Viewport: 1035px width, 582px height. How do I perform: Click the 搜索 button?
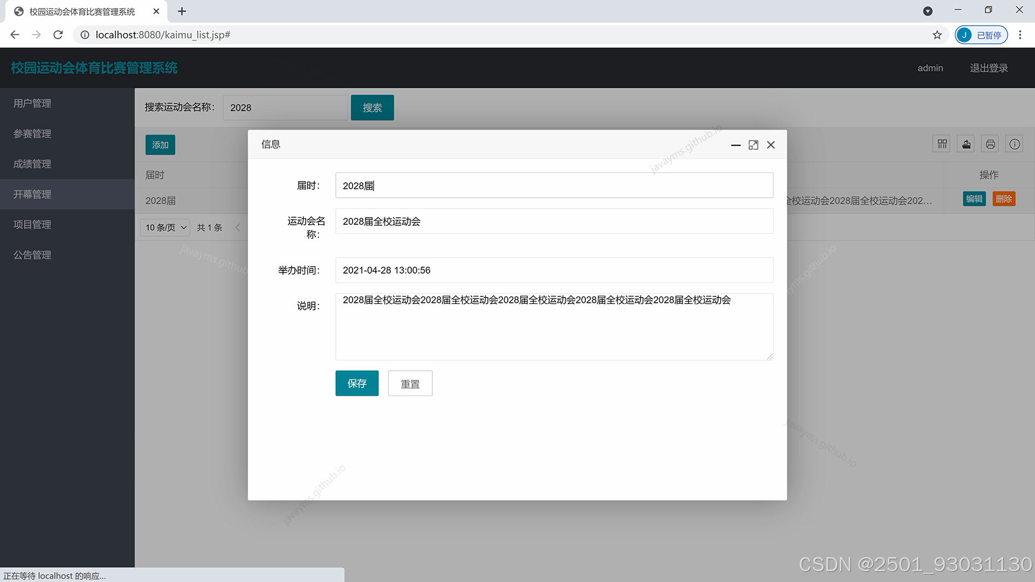(372, 107)
